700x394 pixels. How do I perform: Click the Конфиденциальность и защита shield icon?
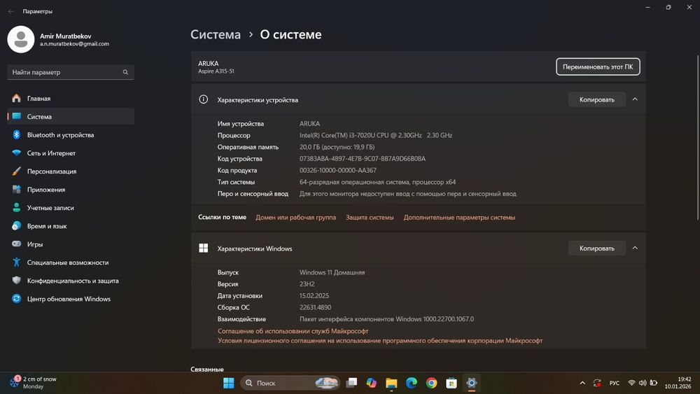coord(17,280)
